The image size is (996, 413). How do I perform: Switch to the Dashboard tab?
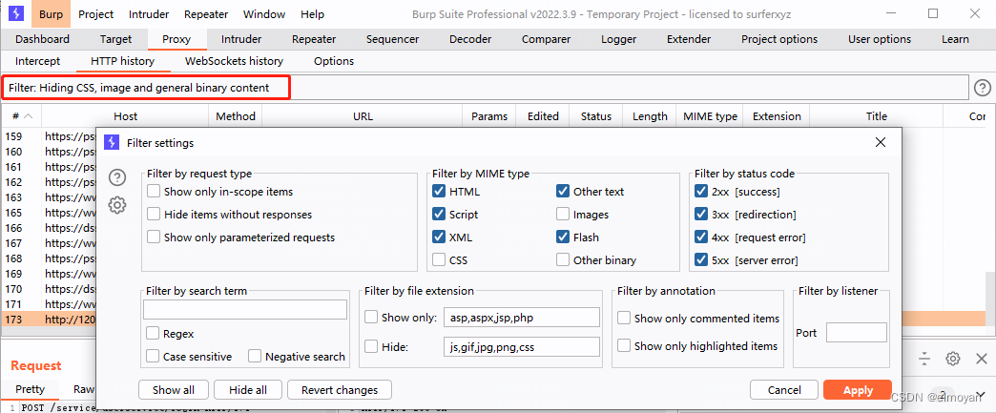43,39
